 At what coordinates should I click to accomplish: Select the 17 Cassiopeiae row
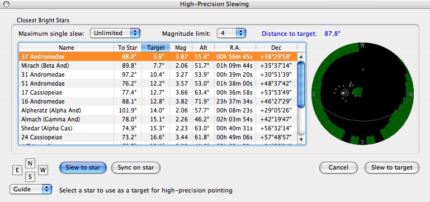158,92
